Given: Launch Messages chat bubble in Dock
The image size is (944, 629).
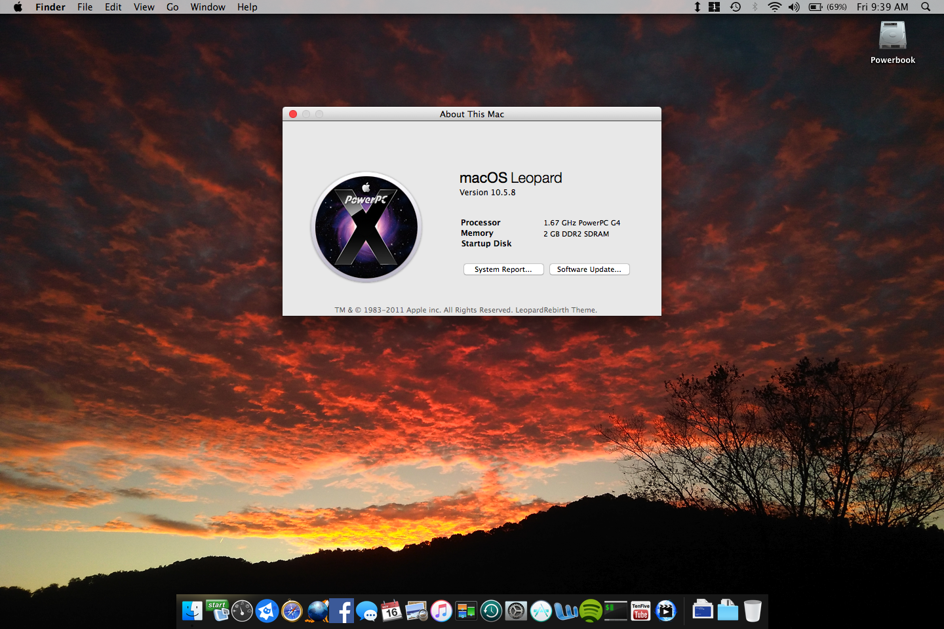Looking at the screenshot, I should click(x=366, y=611).
